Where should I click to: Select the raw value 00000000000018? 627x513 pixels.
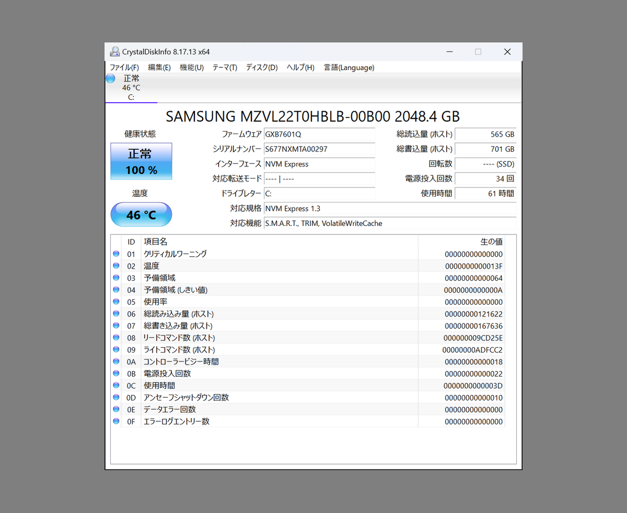[473, 361]
